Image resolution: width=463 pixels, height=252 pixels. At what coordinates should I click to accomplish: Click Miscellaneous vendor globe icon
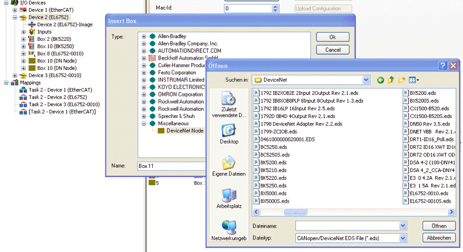[152, 123]
